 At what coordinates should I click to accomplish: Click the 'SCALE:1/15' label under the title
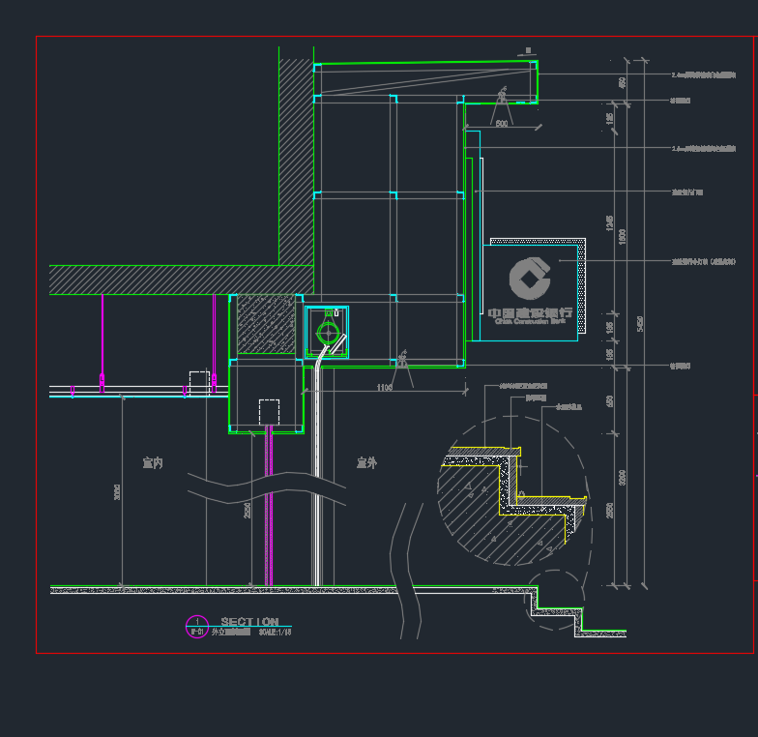point(275,633)
